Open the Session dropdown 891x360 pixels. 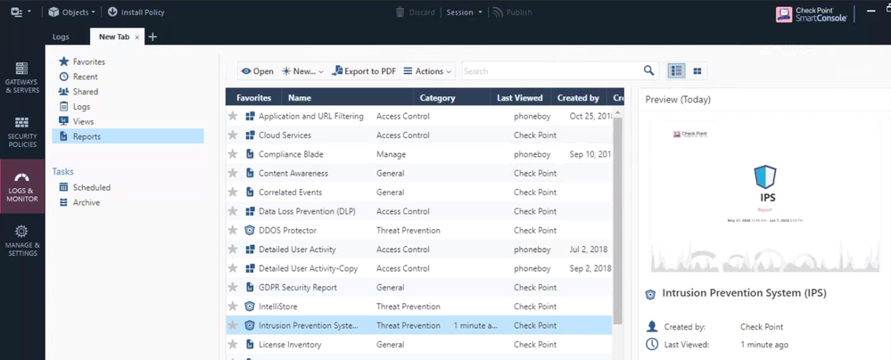(x=465, y=12)
